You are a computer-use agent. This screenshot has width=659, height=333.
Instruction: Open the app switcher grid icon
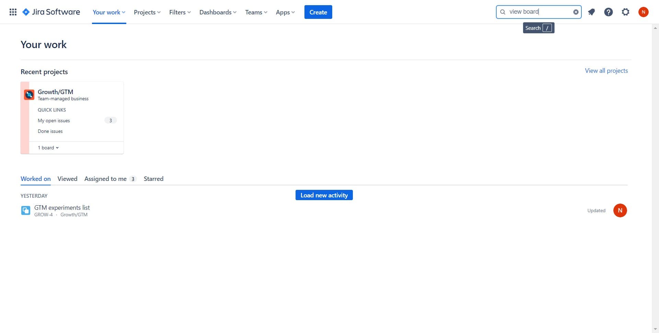pos(13,12)
